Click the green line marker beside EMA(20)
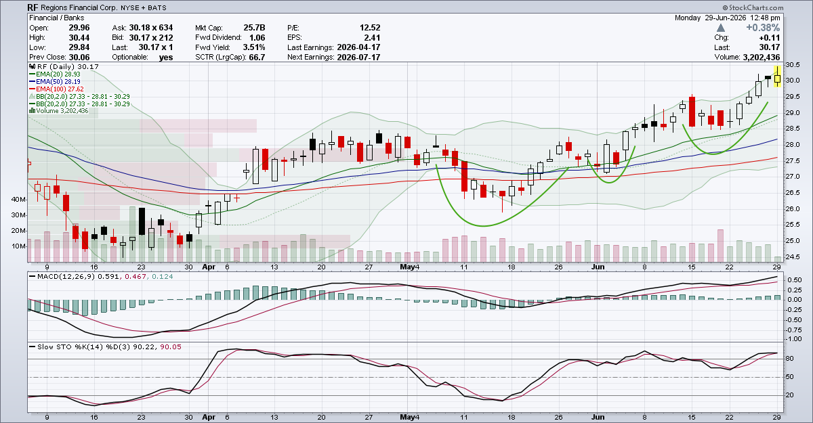Image resolution: width=813 pixels, height=423 pixels. pos(31,74)
